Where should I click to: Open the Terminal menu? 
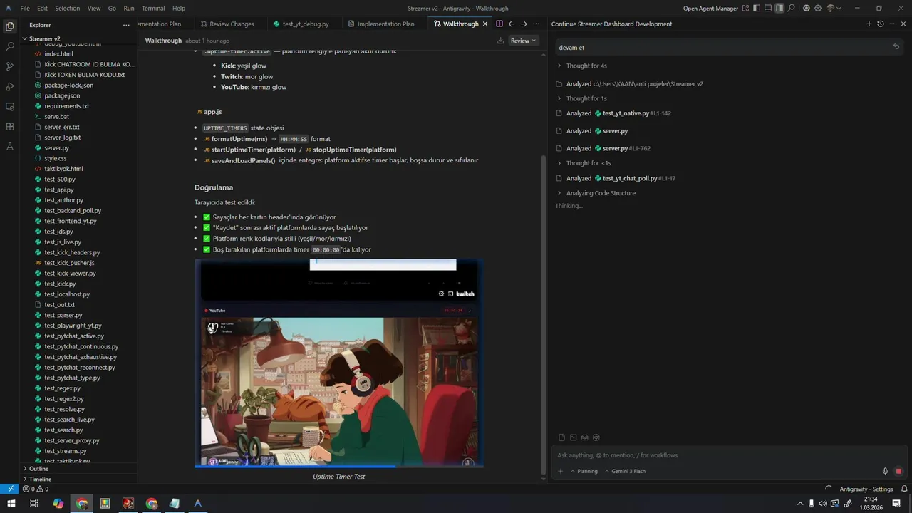click(x=153, y=8)
